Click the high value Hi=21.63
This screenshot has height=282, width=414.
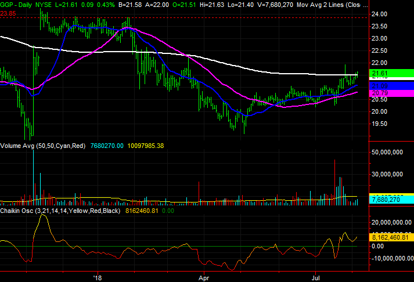coord(212,5)
